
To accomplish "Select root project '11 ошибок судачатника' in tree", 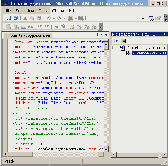I will pyautogui.click(x=145, y=48).
